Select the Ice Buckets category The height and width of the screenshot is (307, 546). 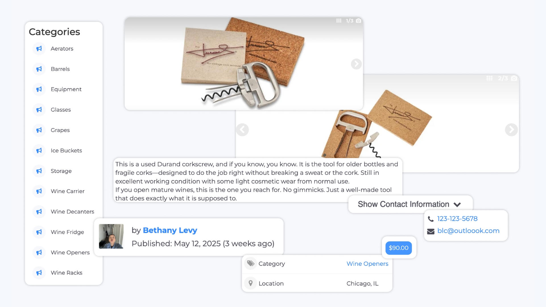(x=66, y=150)
